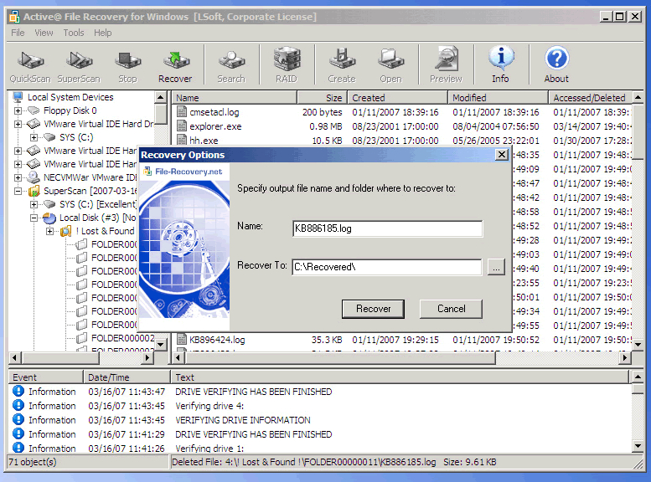Sort by Accessed/Deleted column header
Image resolution: width=651 pixels, height=482 pixels.
pos(590,98)
